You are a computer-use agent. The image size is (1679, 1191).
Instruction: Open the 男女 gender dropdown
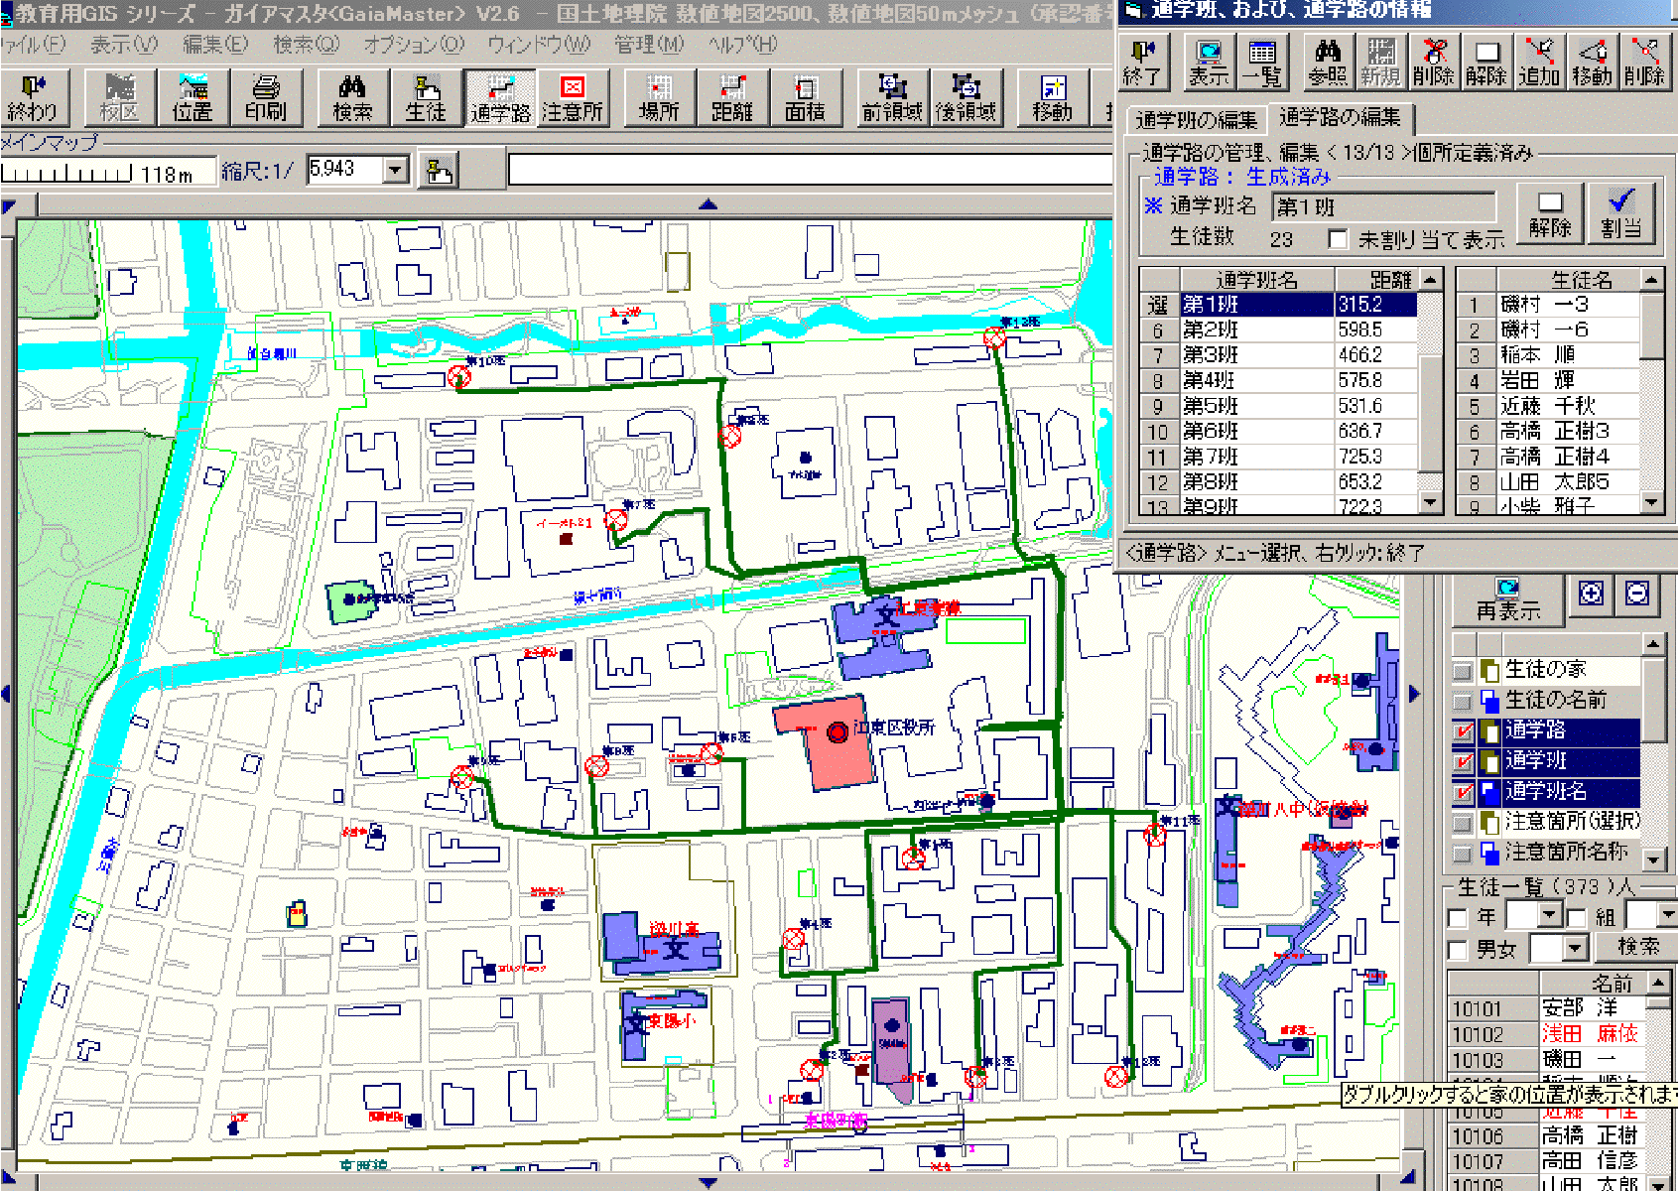1575,949
